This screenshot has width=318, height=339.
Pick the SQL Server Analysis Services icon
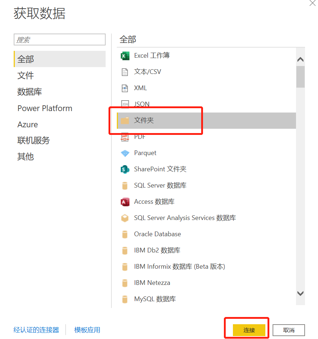(125, 218)
